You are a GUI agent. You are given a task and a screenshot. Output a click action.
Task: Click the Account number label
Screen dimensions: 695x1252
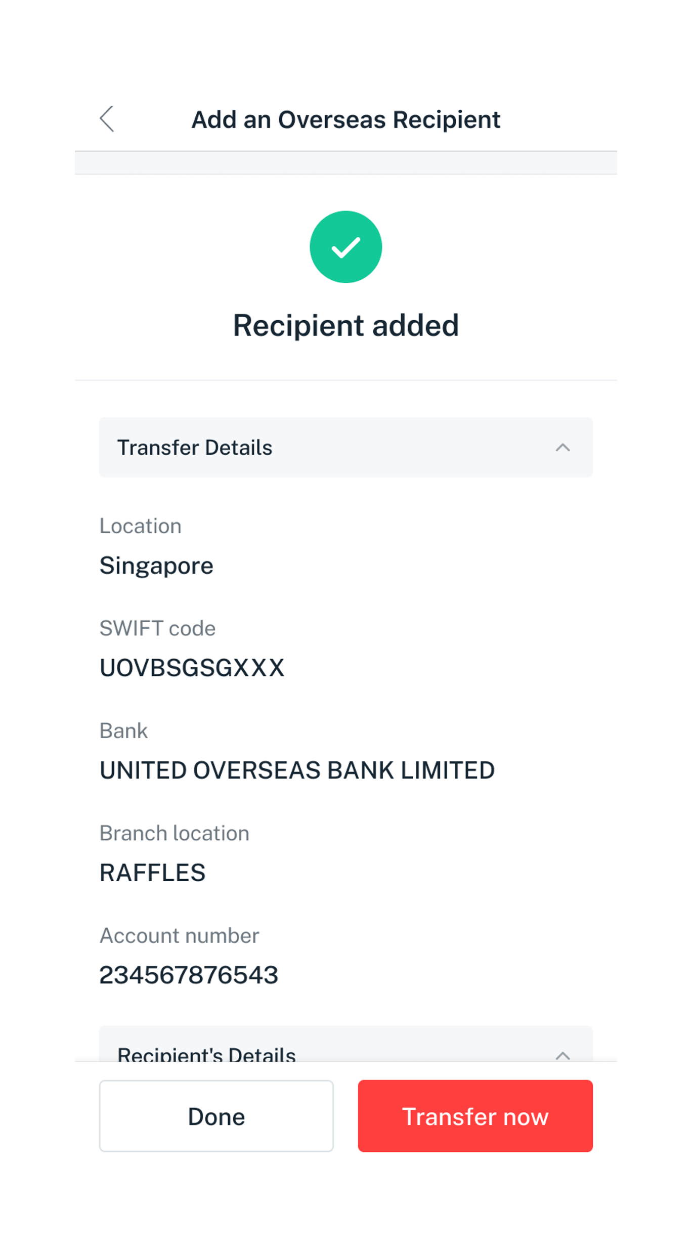(x=180, y=935)
